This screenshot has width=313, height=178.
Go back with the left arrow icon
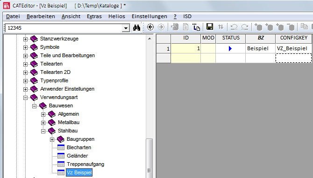coord(150,27)
